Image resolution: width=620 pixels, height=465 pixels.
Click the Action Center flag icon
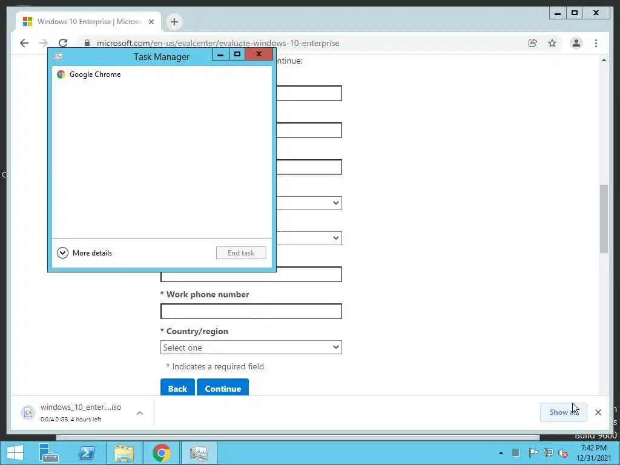pyautogui.click(x=533, y=453)
